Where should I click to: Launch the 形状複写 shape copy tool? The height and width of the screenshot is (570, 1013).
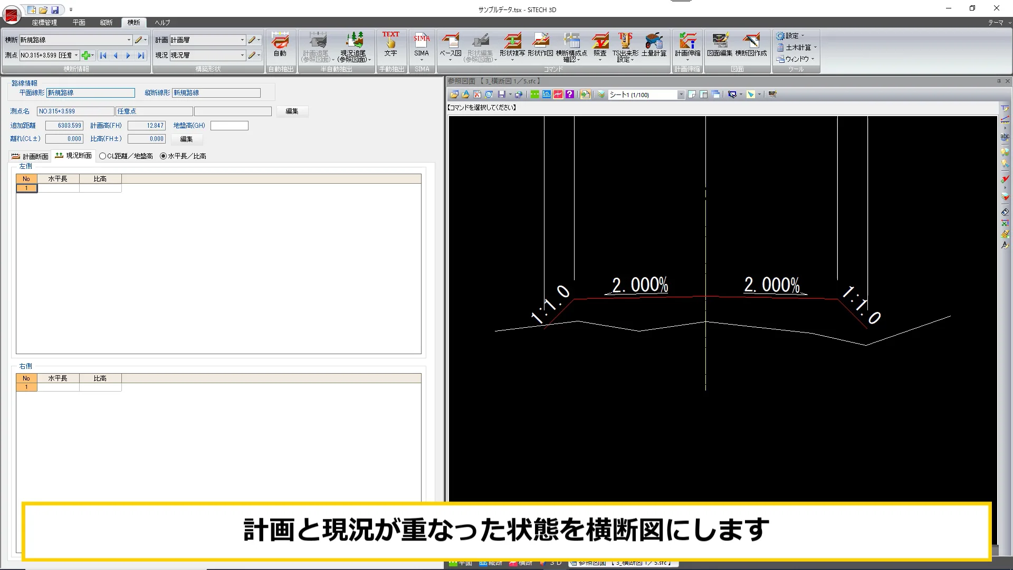click(512, 46)
